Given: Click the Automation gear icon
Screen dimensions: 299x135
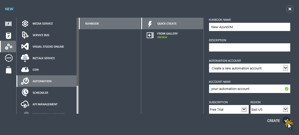Looking at the screenshot, I should click(x=25, y=81).
